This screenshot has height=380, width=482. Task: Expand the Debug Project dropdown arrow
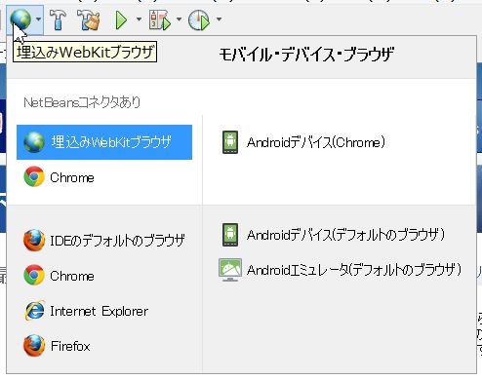(x=179, y=19)
